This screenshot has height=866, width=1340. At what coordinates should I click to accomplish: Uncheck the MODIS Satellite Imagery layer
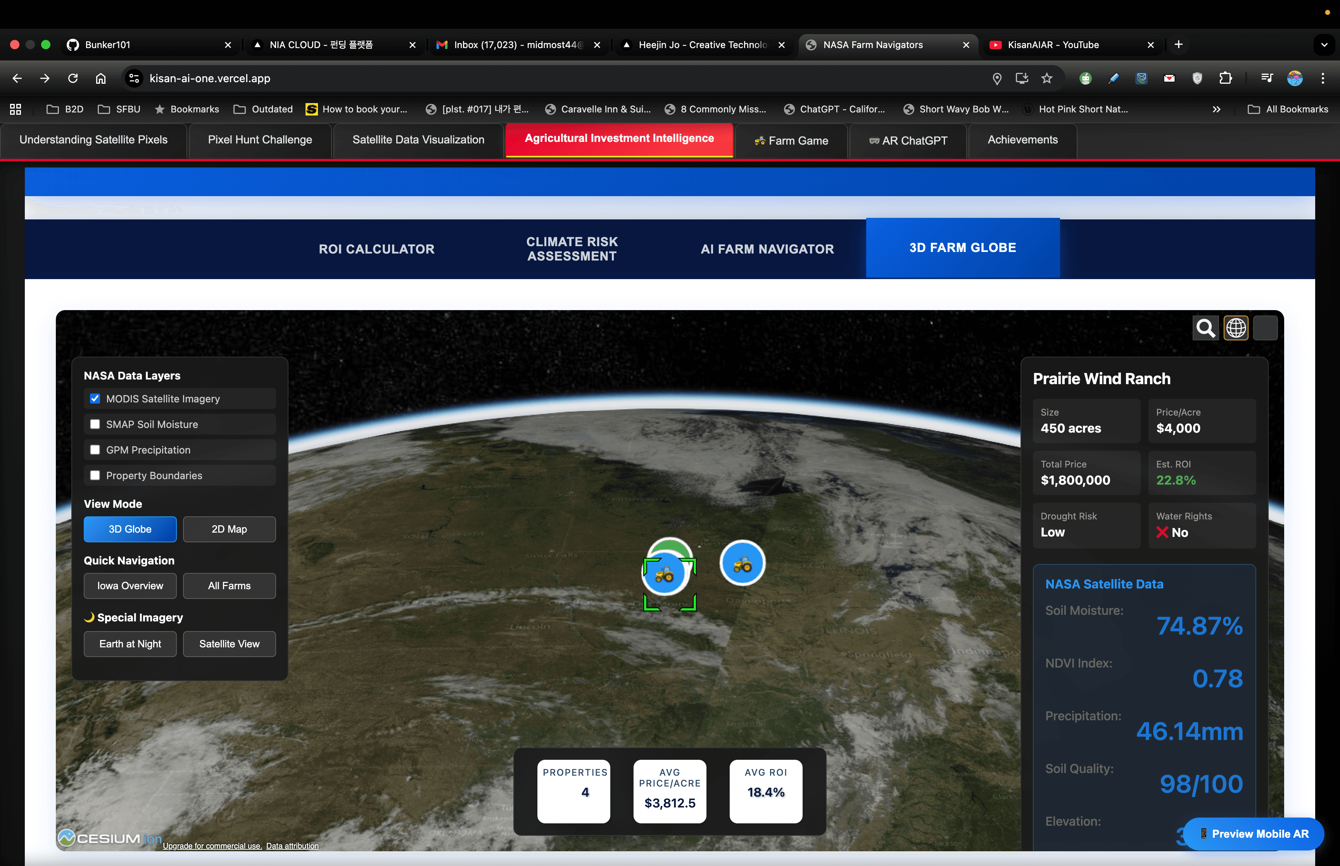coord(95,398)
